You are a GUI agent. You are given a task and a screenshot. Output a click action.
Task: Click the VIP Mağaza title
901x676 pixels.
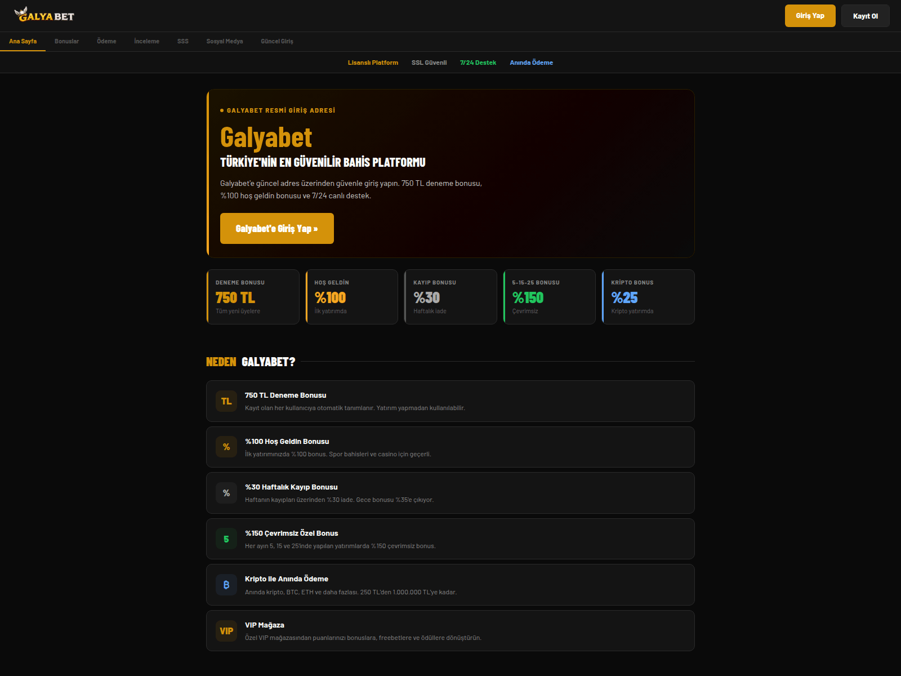(x=265, y=625)
